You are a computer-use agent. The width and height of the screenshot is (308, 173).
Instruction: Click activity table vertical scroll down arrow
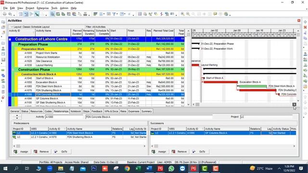[x=188, y=104]
